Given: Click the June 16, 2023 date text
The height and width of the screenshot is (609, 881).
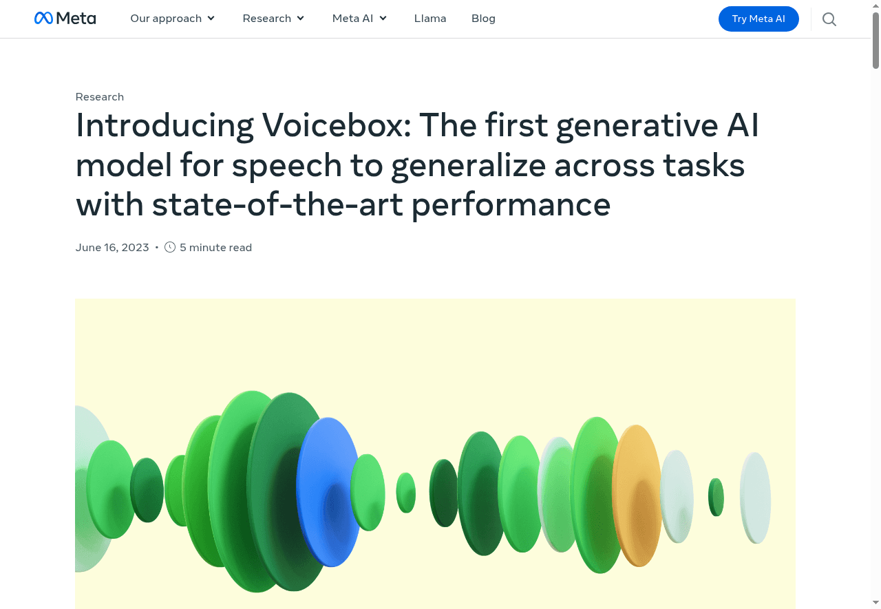Looking at the screenshot, I should pos(112,246).
